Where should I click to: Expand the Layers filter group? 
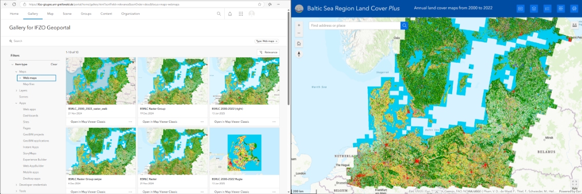[16, 90]
